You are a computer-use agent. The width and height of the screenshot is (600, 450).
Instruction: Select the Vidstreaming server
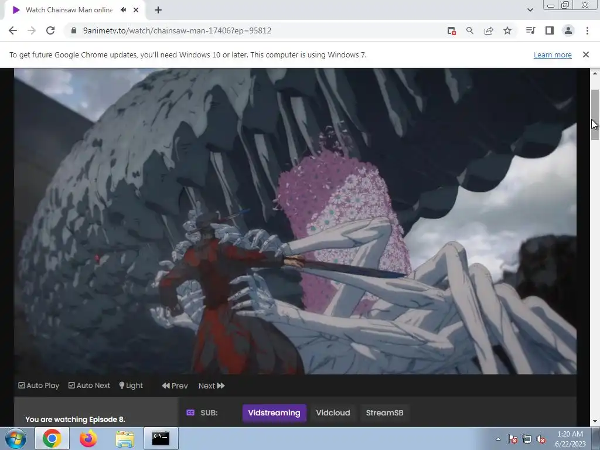[x=274, y=413]
